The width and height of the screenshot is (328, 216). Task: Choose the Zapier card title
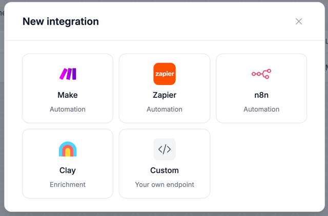click(x=165, y=95)
